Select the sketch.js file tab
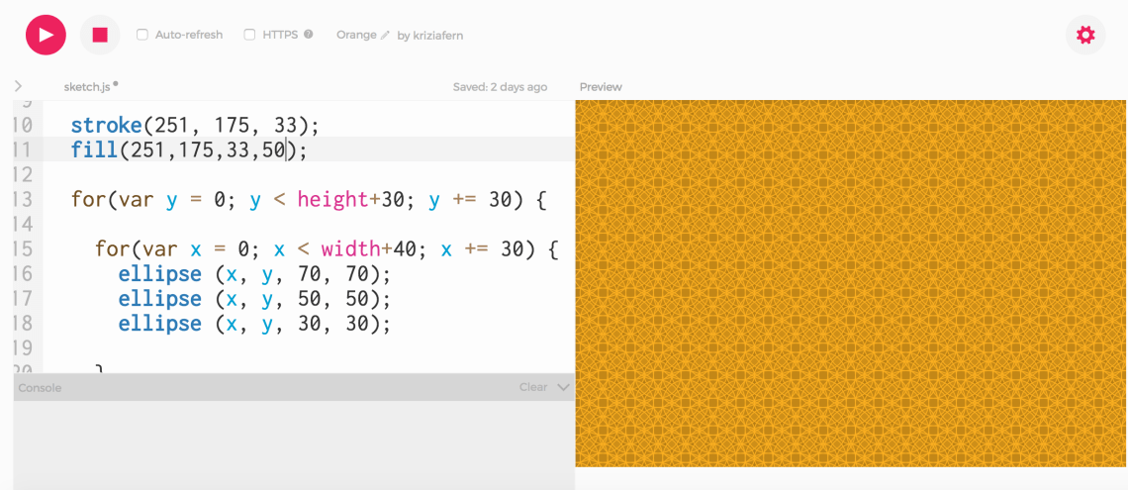Image resolution: width=1128 pixels, height=490 pixels. [x=88, y=87]
